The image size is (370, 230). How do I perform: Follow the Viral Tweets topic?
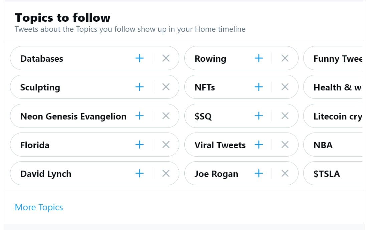[258, 145]
